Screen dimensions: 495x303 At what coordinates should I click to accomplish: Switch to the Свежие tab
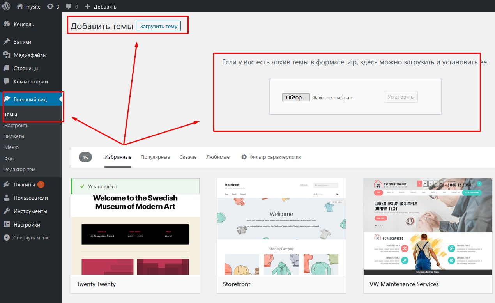coord(188,157)
